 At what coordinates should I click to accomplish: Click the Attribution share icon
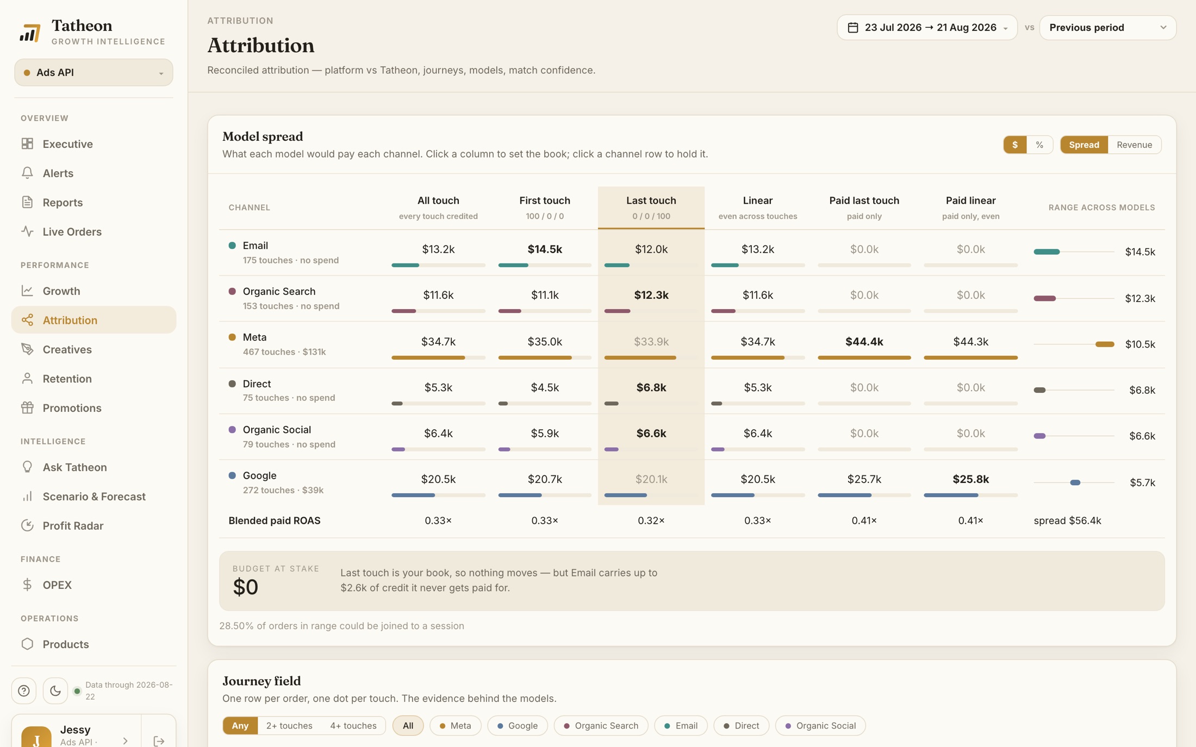point(27,320)
